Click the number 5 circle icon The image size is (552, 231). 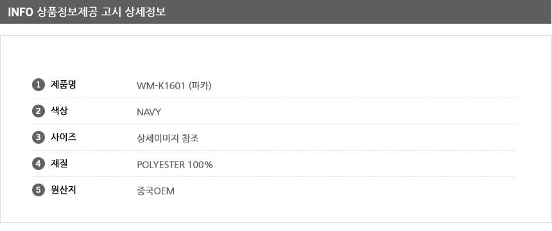tap(39, 190)
